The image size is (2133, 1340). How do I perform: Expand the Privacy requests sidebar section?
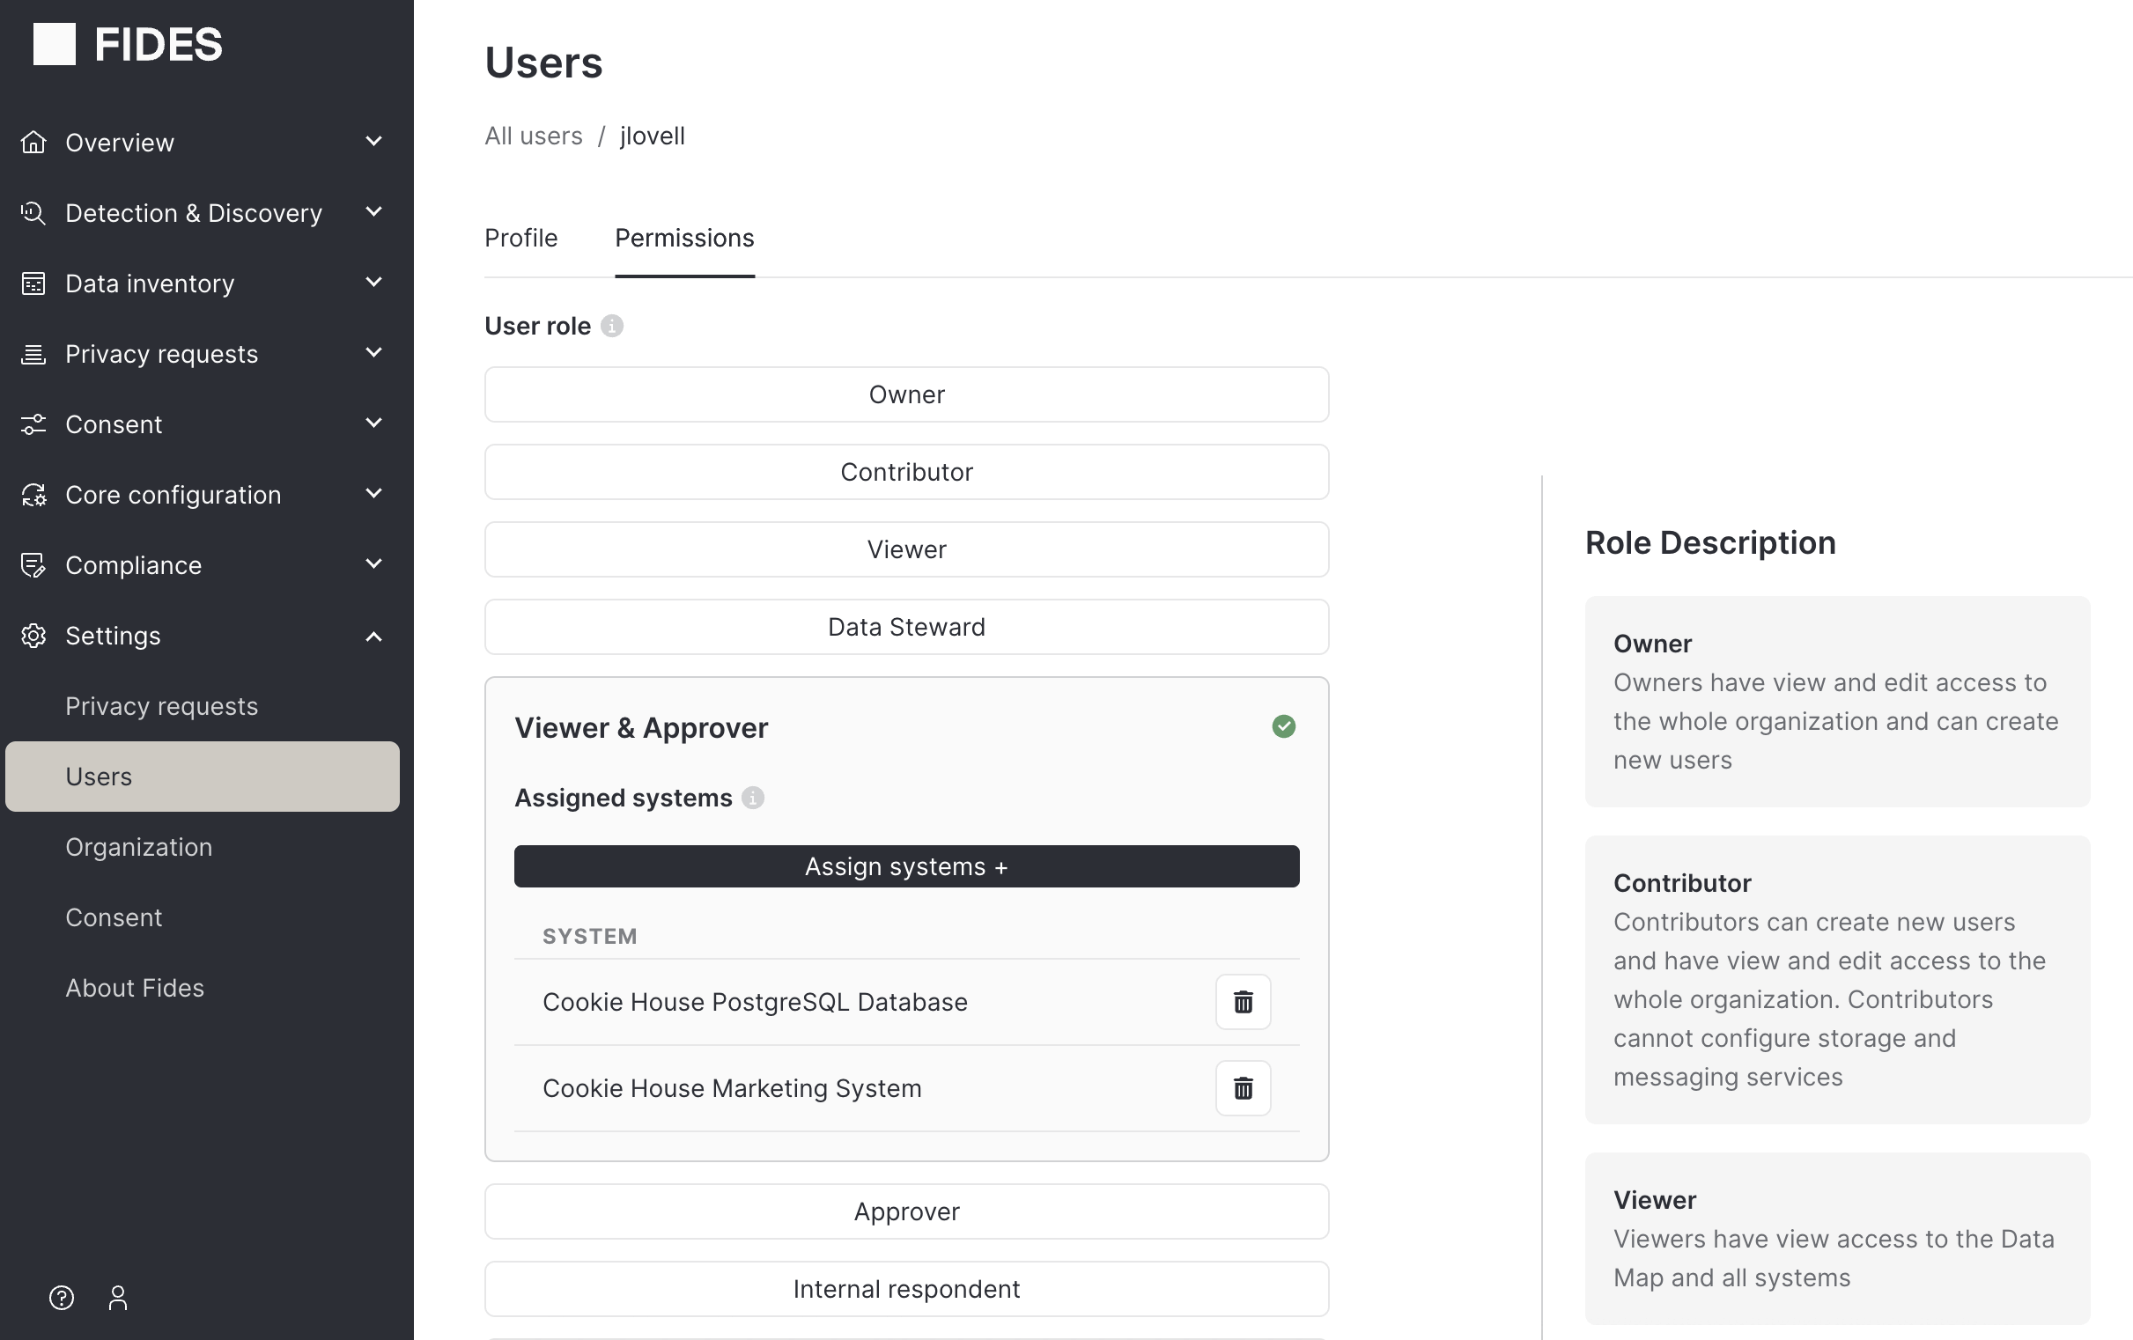pos(373,352)
